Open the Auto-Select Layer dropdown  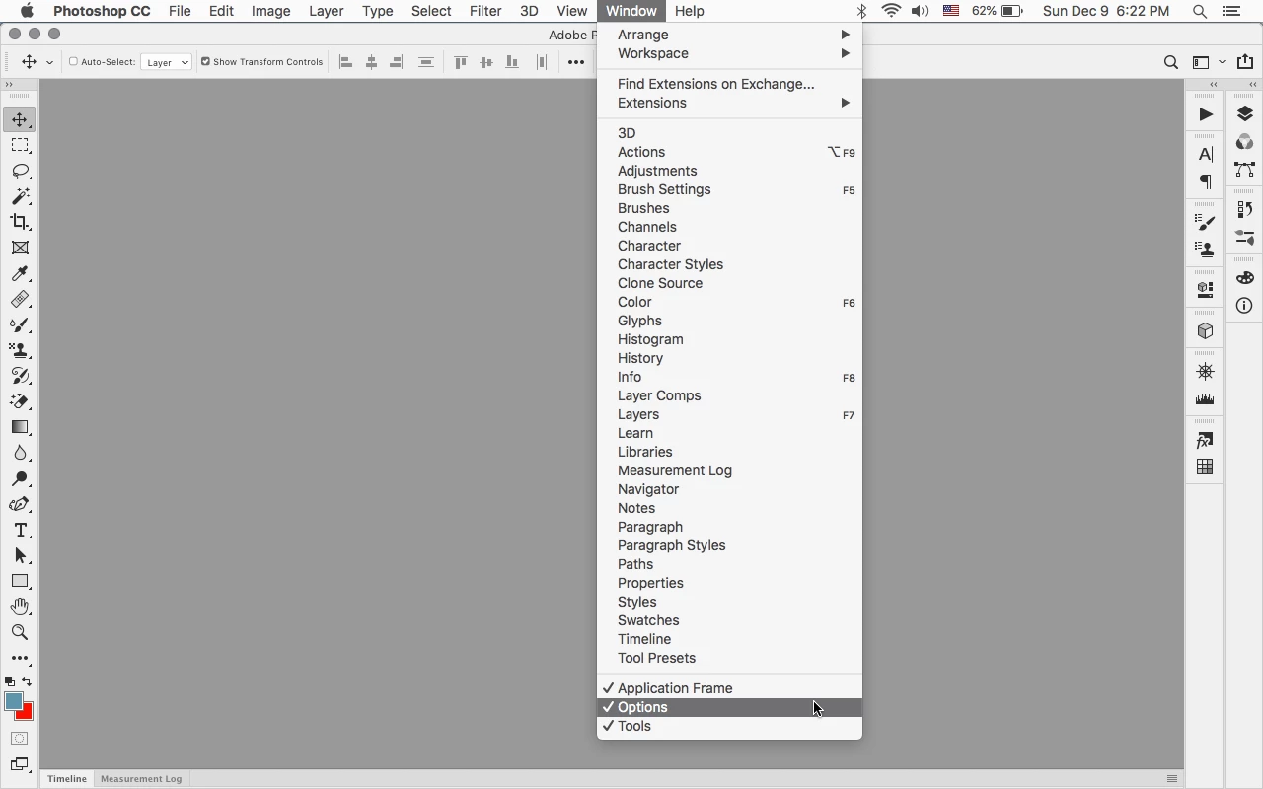coord(166,62)
